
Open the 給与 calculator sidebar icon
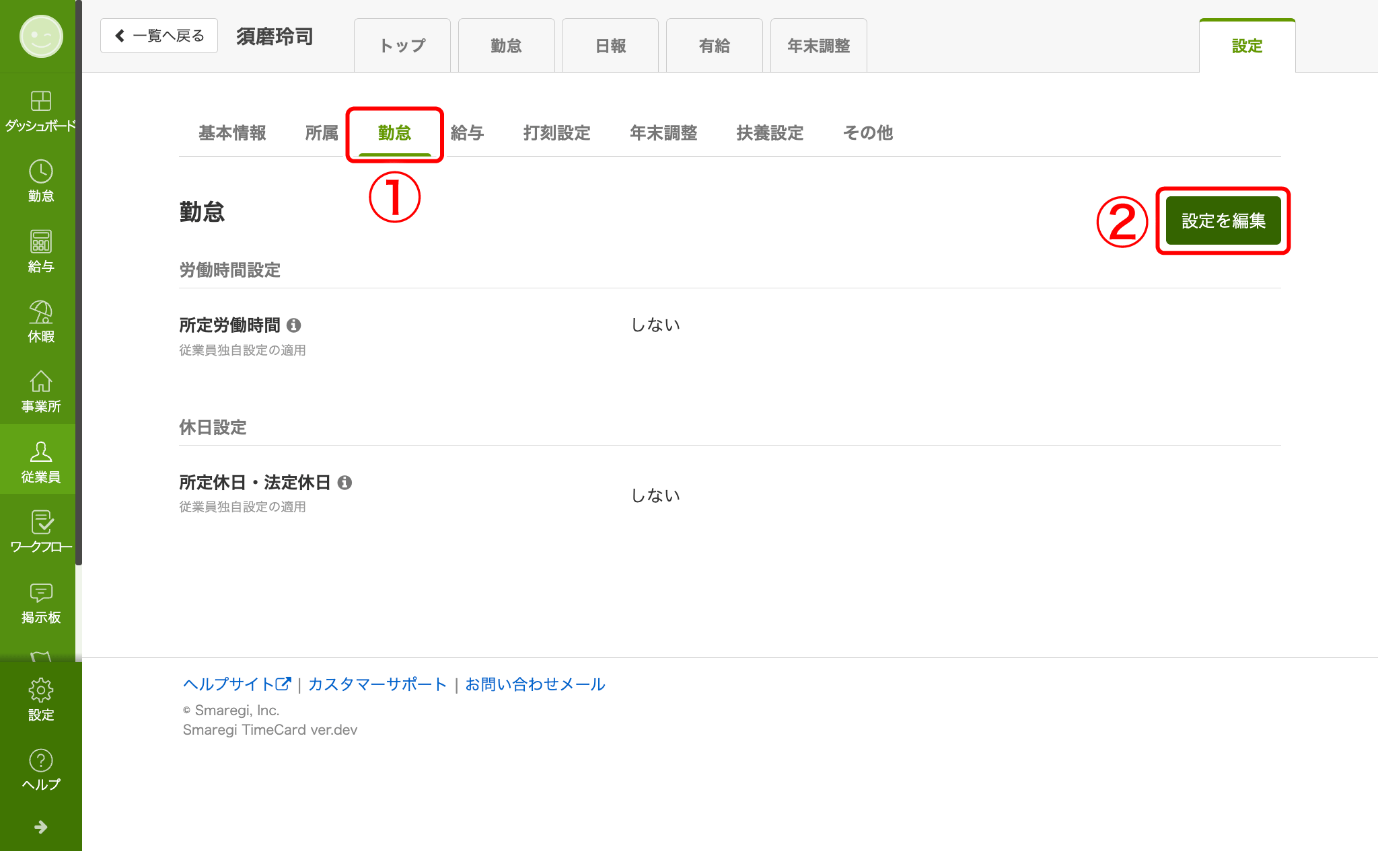click(x=40, y=242)
